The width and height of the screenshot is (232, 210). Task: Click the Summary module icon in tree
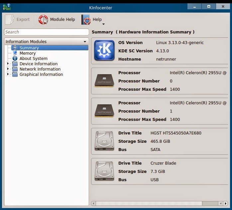[x=15, y=48]
